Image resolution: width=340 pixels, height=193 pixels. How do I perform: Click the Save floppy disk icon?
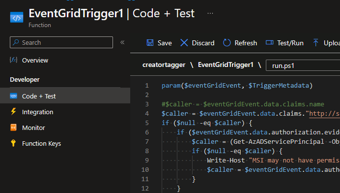(150, 43)
